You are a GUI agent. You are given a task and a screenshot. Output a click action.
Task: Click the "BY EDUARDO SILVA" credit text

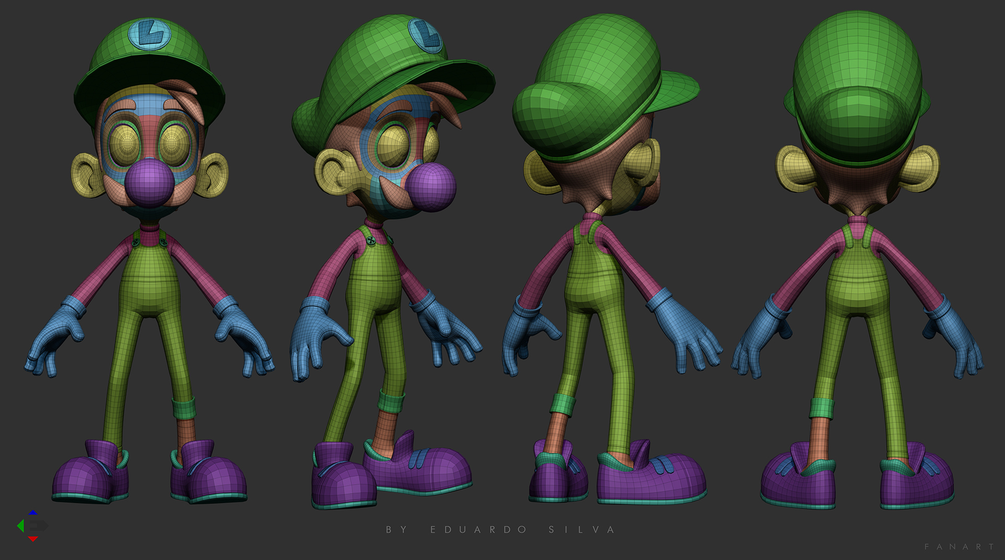[500, 530]
